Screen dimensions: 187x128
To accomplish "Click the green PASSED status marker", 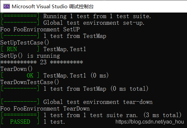I will point(20,122).
